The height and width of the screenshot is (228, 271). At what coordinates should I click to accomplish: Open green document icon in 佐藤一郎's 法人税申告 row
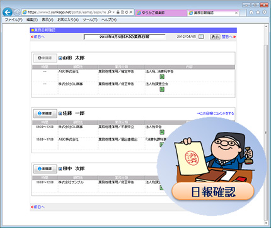coord(162,132)
